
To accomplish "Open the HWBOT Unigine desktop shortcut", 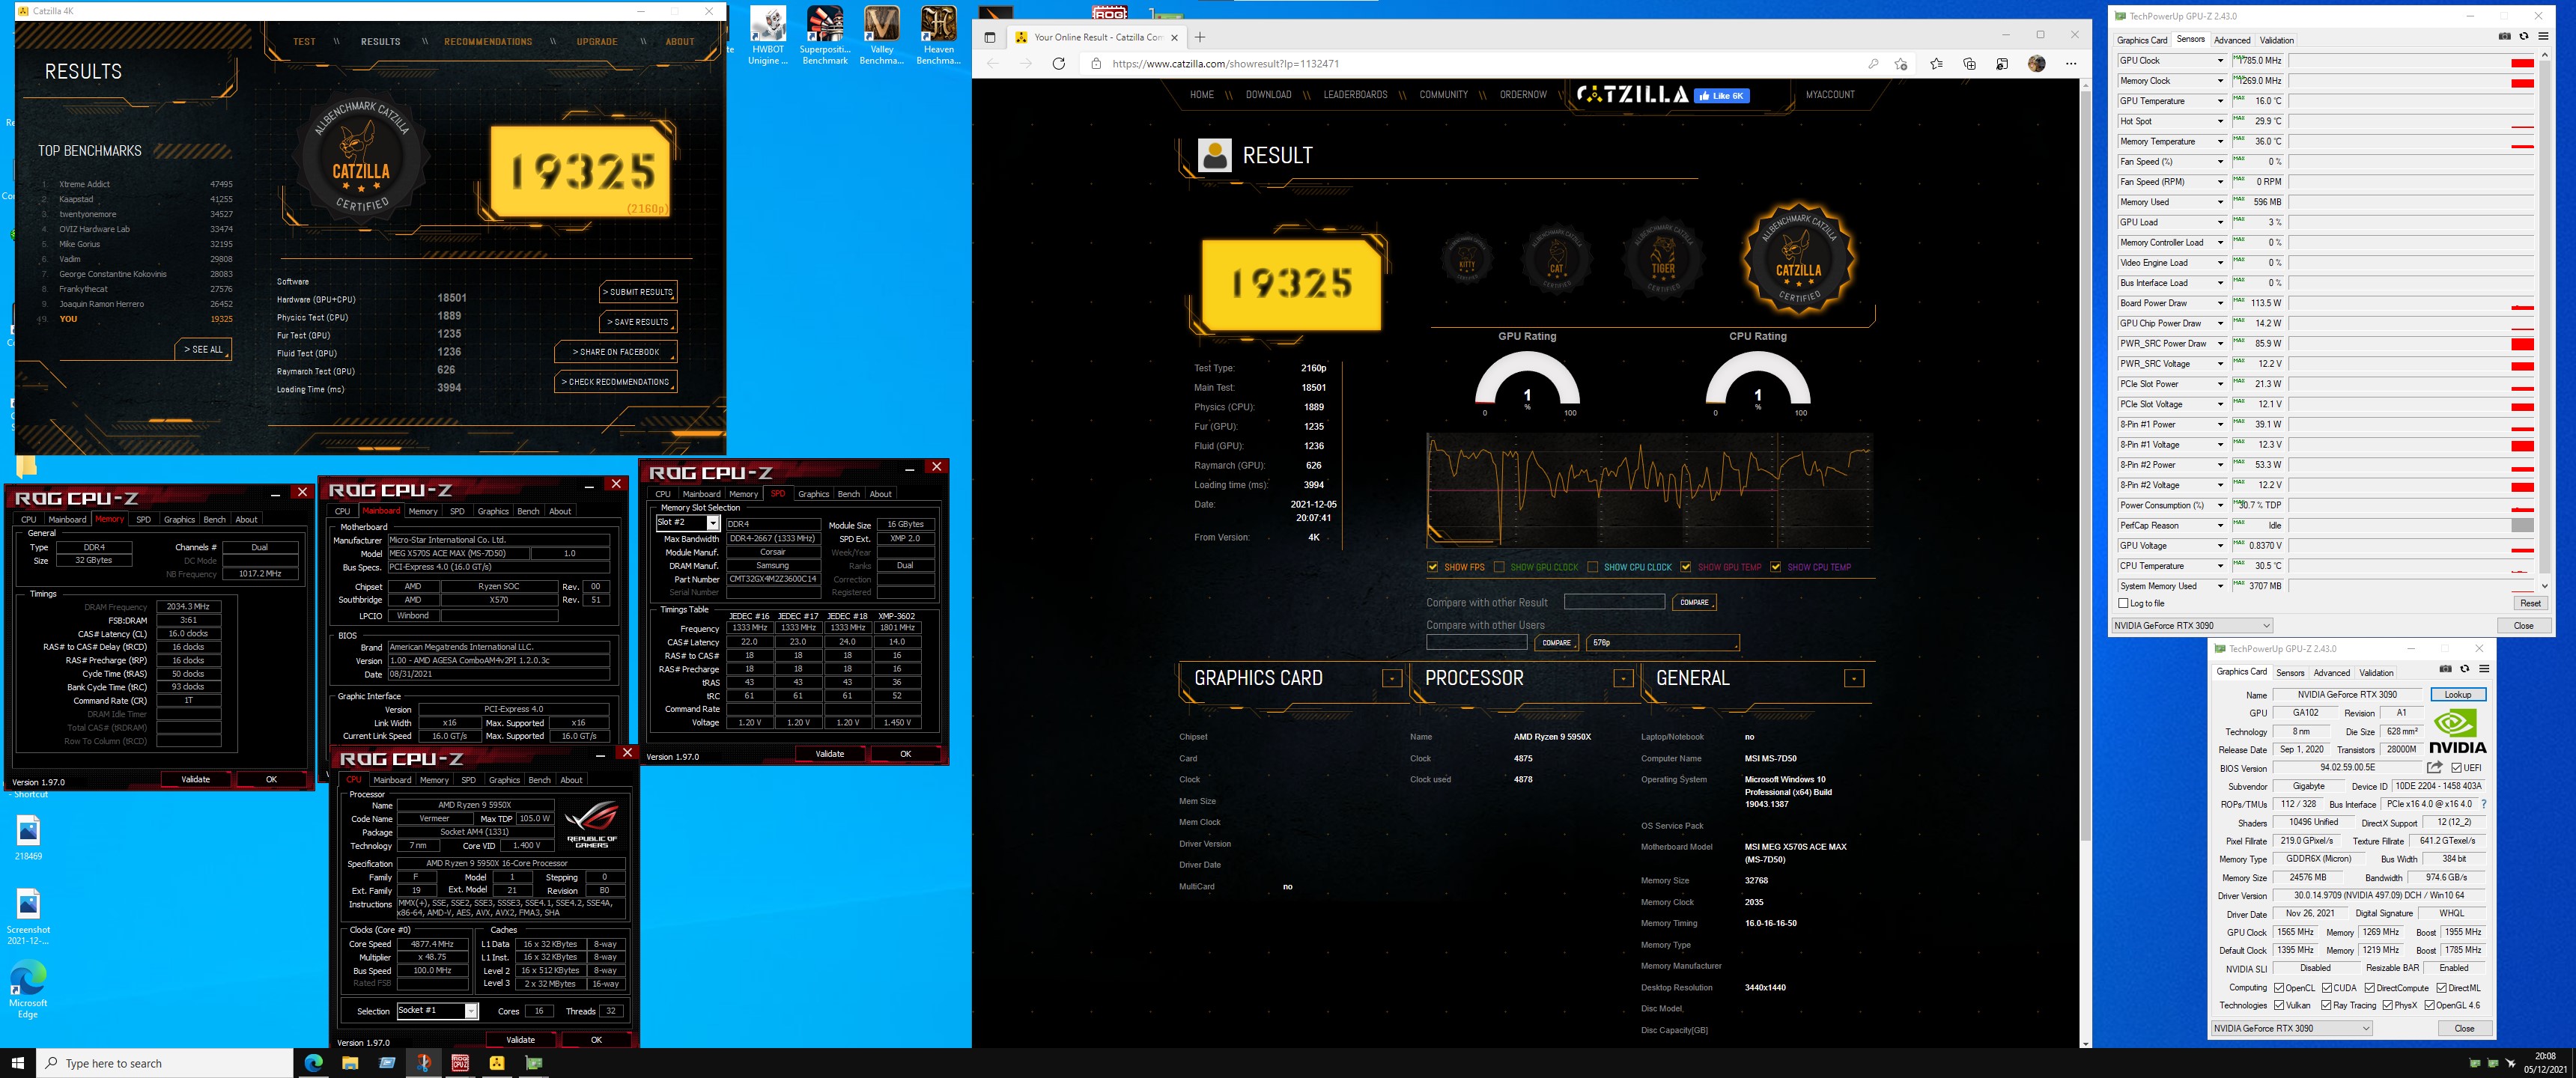I will coord(768,36).
